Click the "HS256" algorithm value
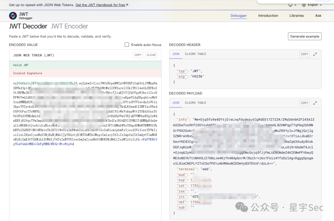The width and height of the screenshot is (334, 221). [x=197, y=76]
